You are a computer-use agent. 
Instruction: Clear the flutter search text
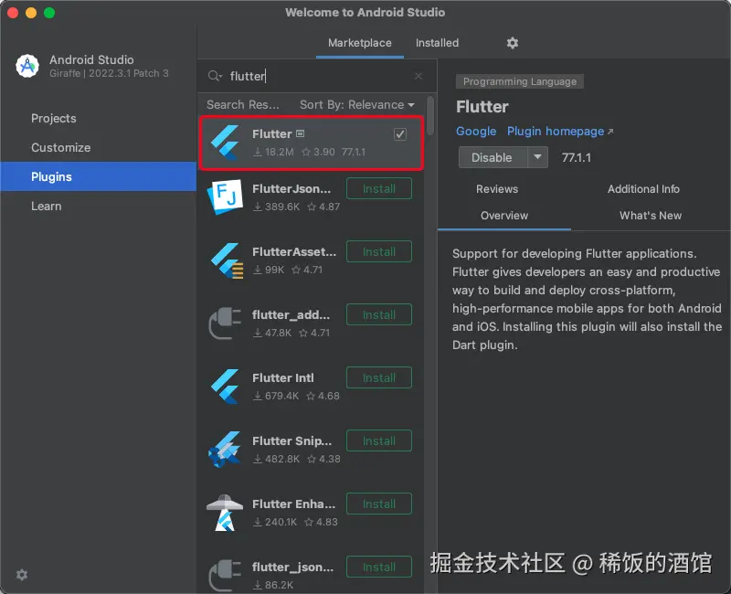(418, 76)
